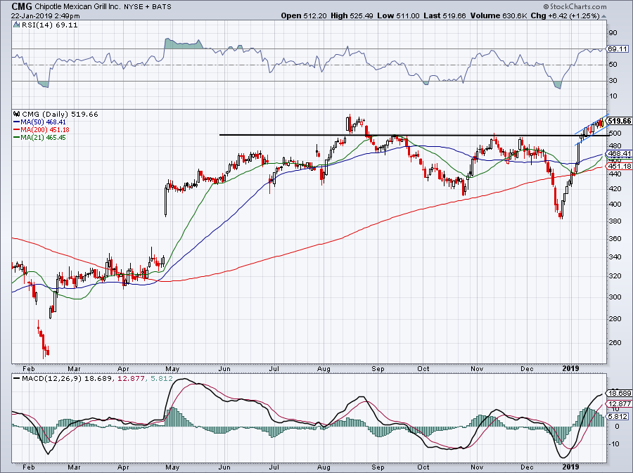This screenshot has height=473, width=633.
Task: Click the 2019 label on the price chart date axis
Action: coord(571,368)
